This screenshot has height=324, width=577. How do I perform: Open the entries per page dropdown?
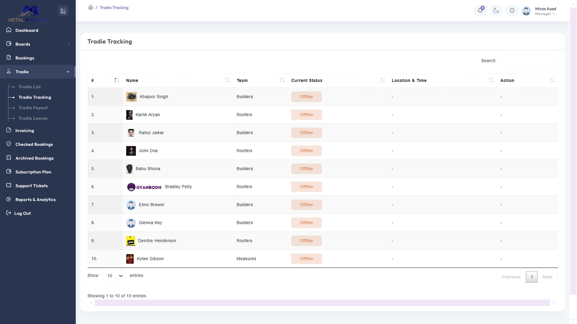[114, 276]
